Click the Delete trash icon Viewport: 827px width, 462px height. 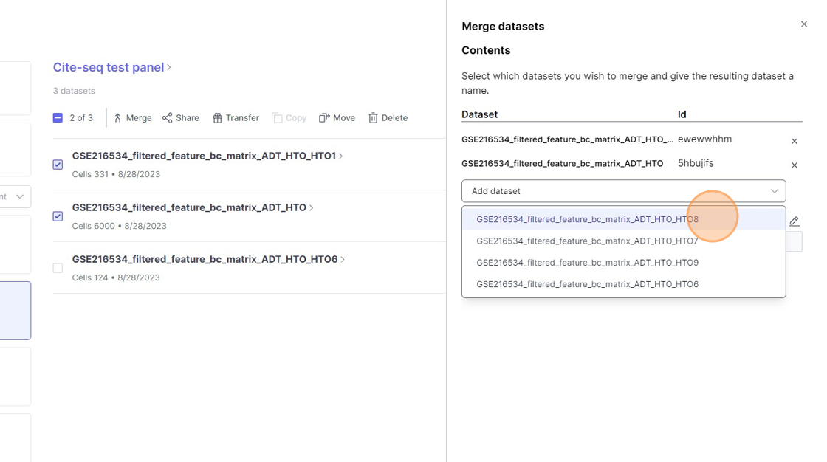(373, 118)
